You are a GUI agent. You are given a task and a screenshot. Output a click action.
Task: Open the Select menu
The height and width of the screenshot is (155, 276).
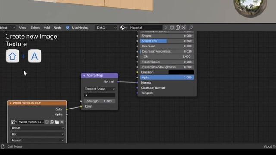point(35,28)
